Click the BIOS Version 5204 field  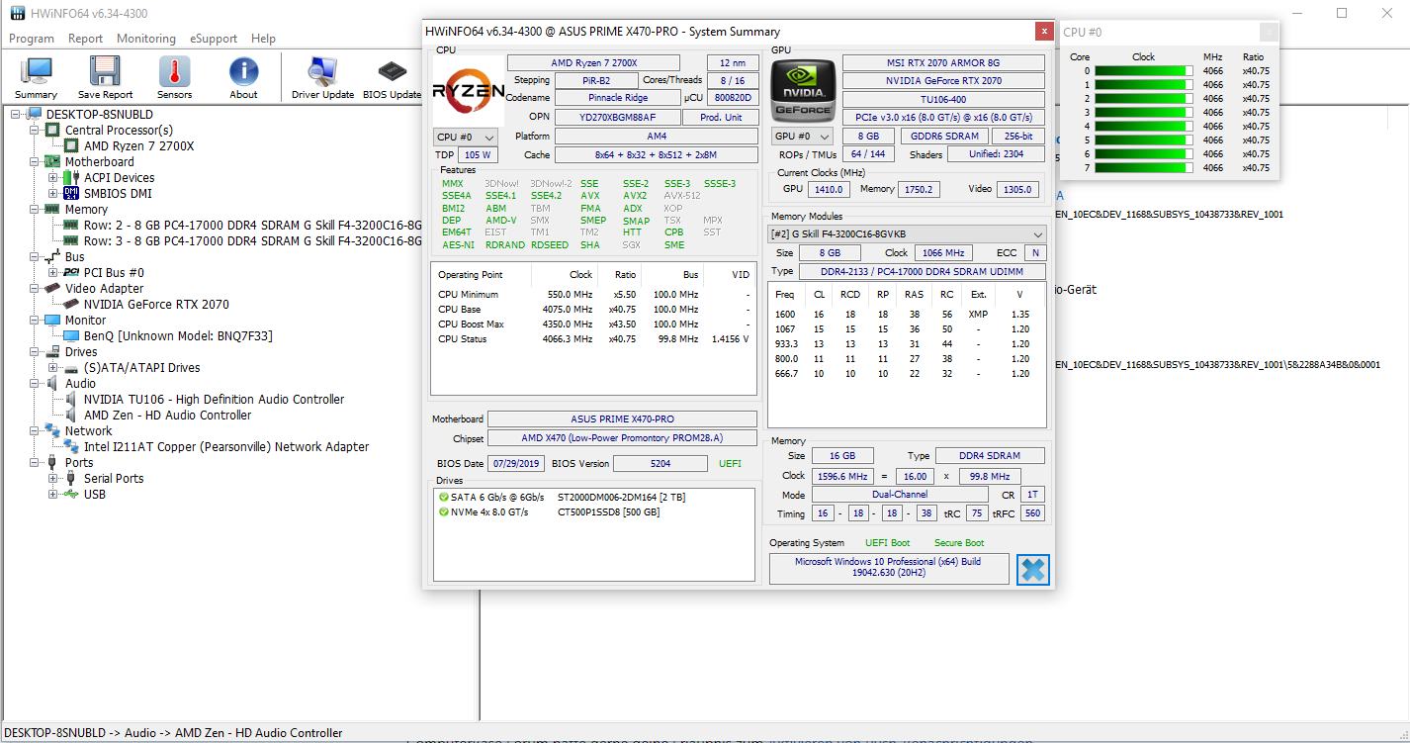click(661, 463)
